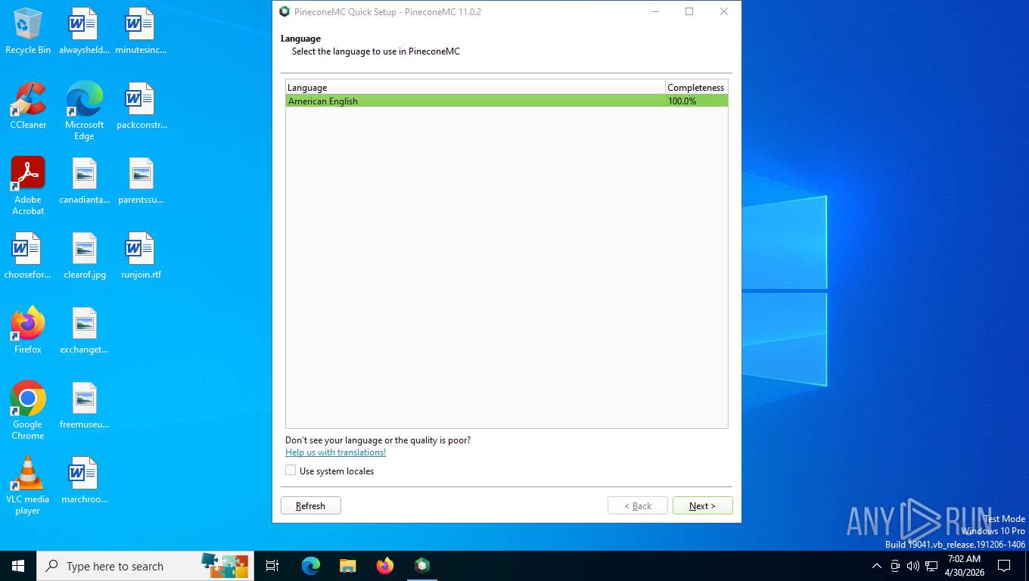This screenshot has width=1029, height=581.
Task: Click the PineconeMC taskbar icon
Action: (x=422, y=565)
